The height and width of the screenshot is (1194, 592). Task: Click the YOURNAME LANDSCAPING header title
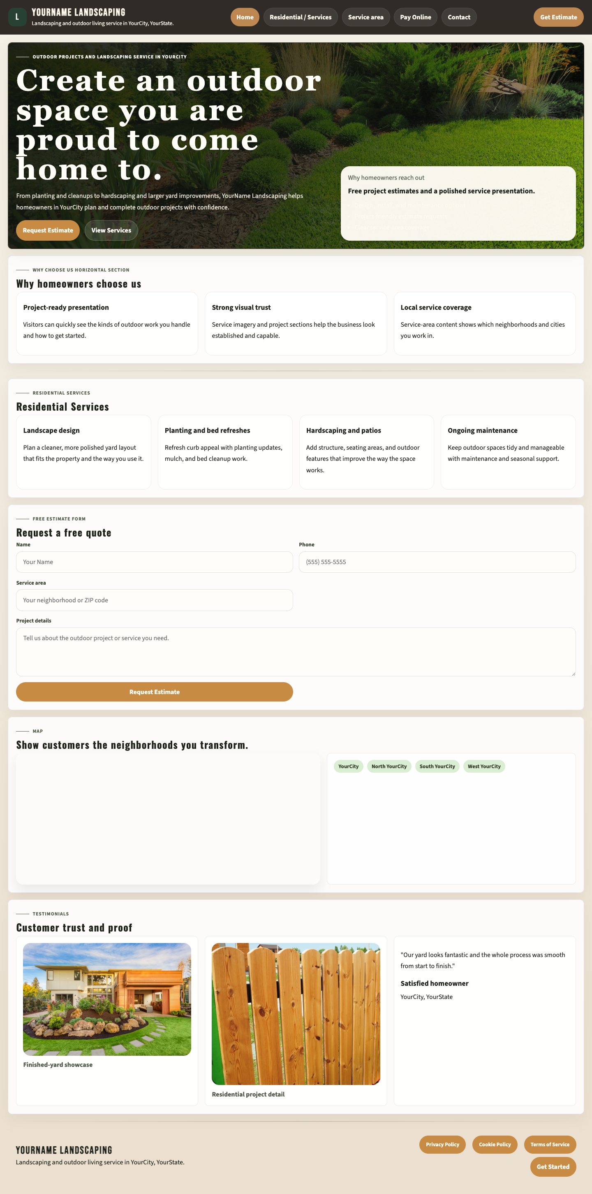(x=78, y=12)
